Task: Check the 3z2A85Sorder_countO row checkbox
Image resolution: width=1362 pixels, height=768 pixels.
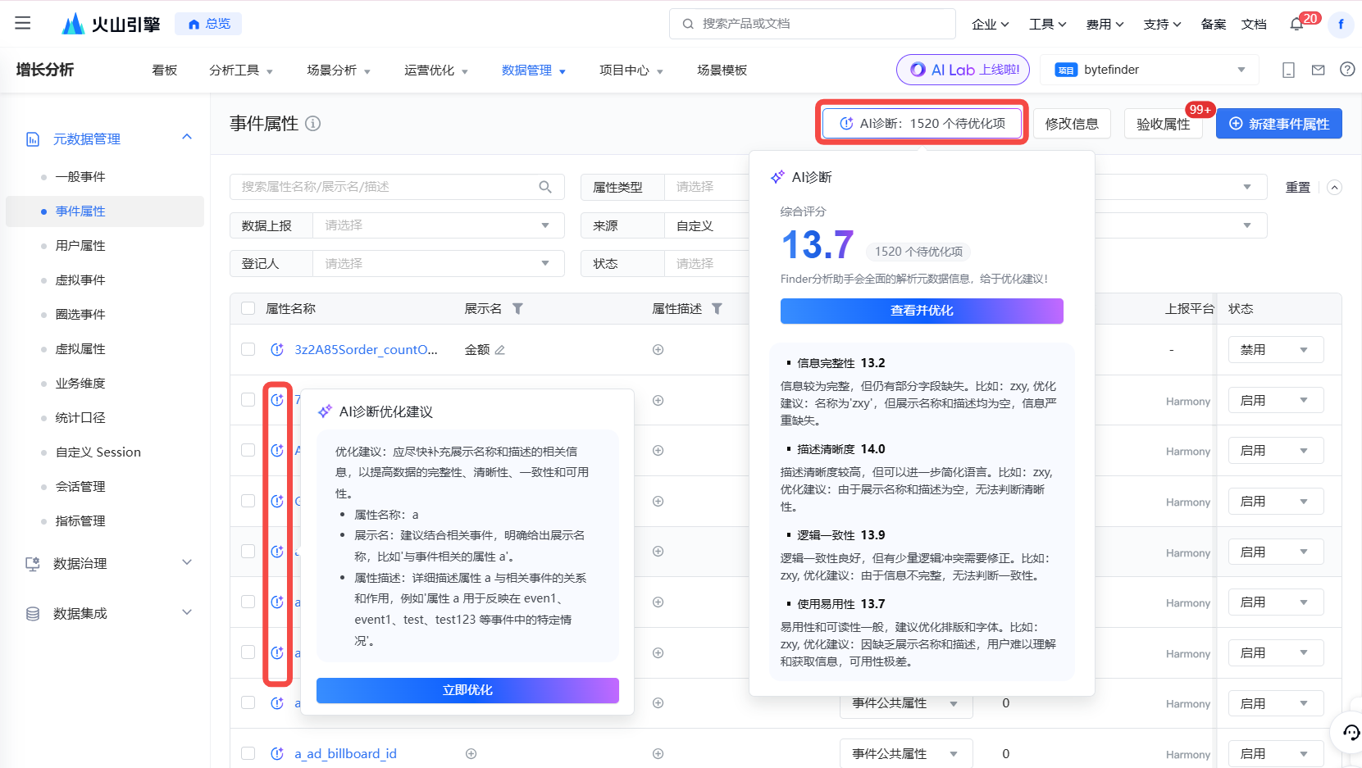Action: (x=248, y=350)
